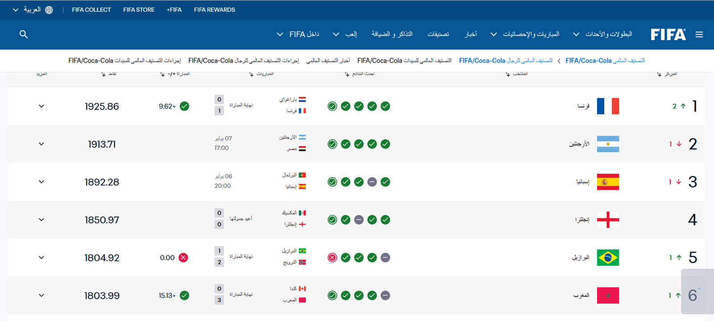Sort by the نقاط points column
Screen dimensions: 714x321
click(109, 74)
